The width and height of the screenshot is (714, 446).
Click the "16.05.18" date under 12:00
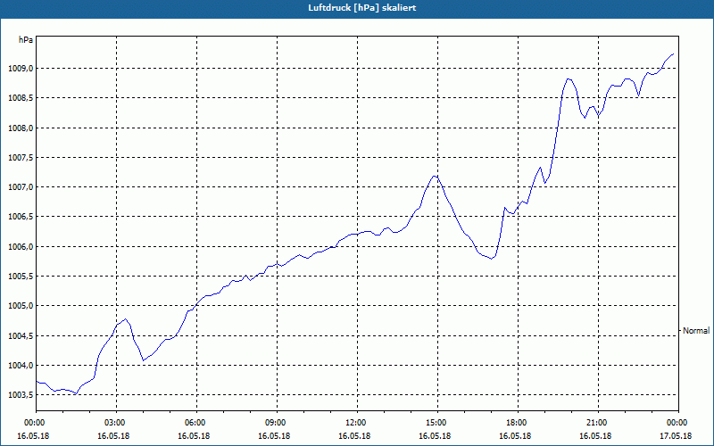[x=354, y=436]
